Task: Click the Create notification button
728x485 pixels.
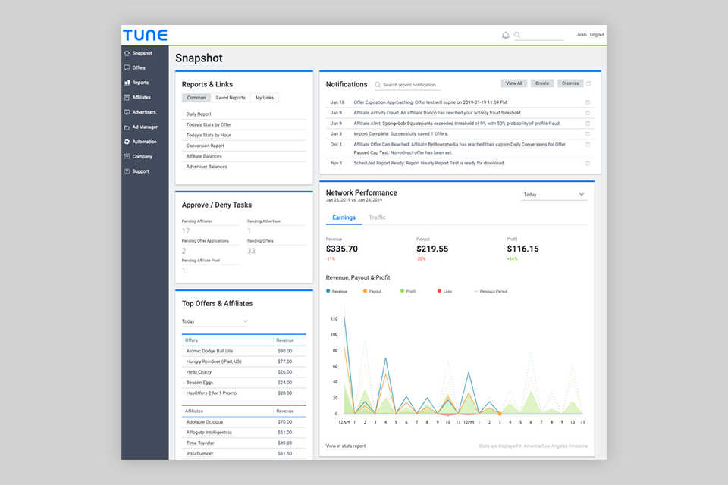Action: [541, 83]
